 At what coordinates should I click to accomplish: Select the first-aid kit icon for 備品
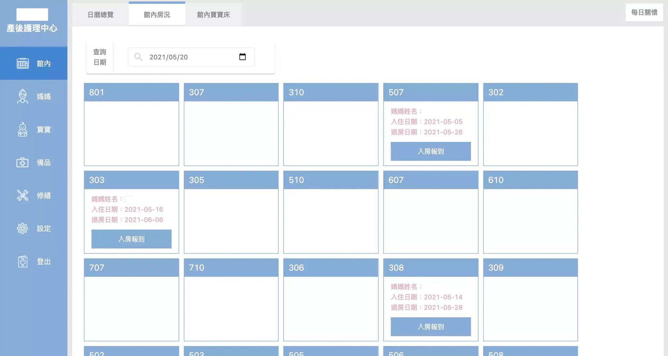click(23, 163)
